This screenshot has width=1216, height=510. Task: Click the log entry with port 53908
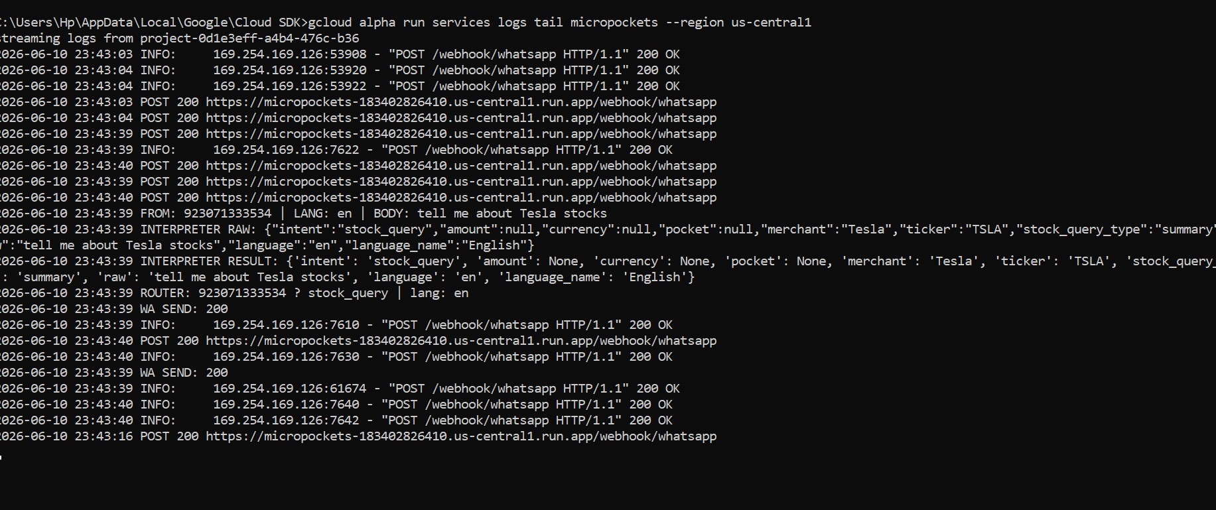click(340, 54)
